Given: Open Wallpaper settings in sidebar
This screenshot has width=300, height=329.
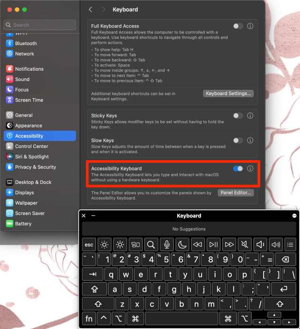Looking at the screenshot, I should 40,203.
